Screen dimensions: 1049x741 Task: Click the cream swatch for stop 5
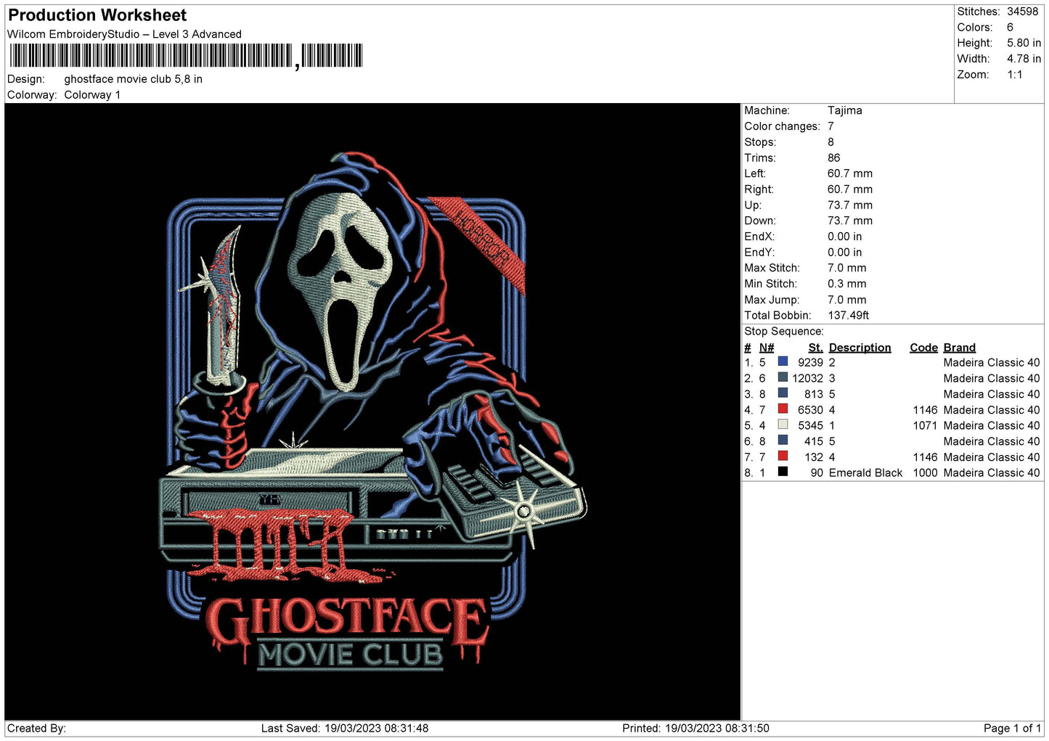pos(783,425)
